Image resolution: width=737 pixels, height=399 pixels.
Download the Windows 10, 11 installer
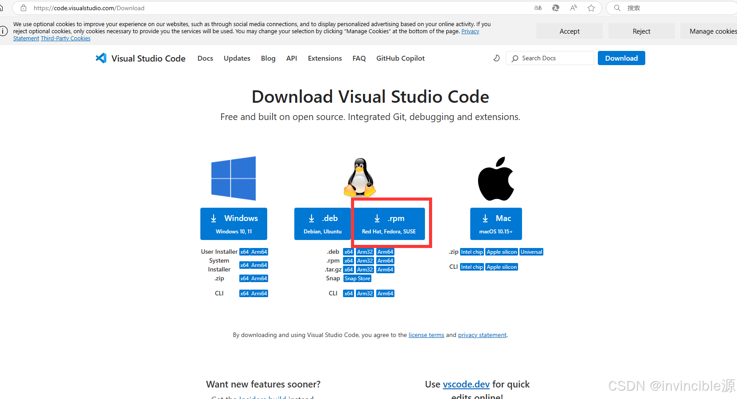(234, 224)
